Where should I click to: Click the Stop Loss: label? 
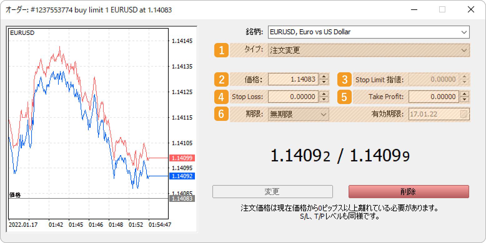247,97
